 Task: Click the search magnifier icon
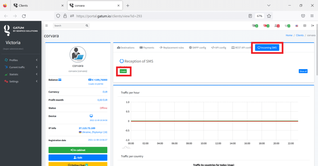coord(87,26)
